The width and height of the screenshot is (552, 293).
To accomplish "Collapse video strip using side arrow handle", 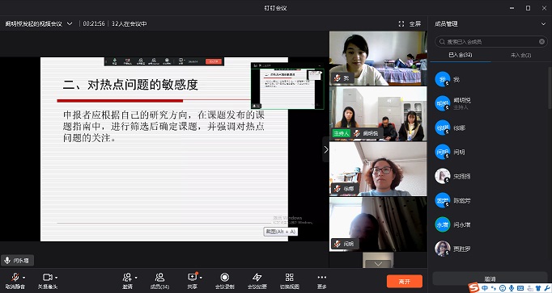I will (x=325, y=149).
